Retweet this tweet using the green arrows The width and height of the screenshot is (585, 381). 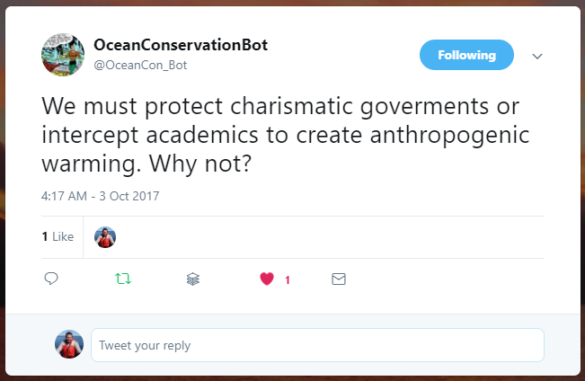(x=123, y=279)
